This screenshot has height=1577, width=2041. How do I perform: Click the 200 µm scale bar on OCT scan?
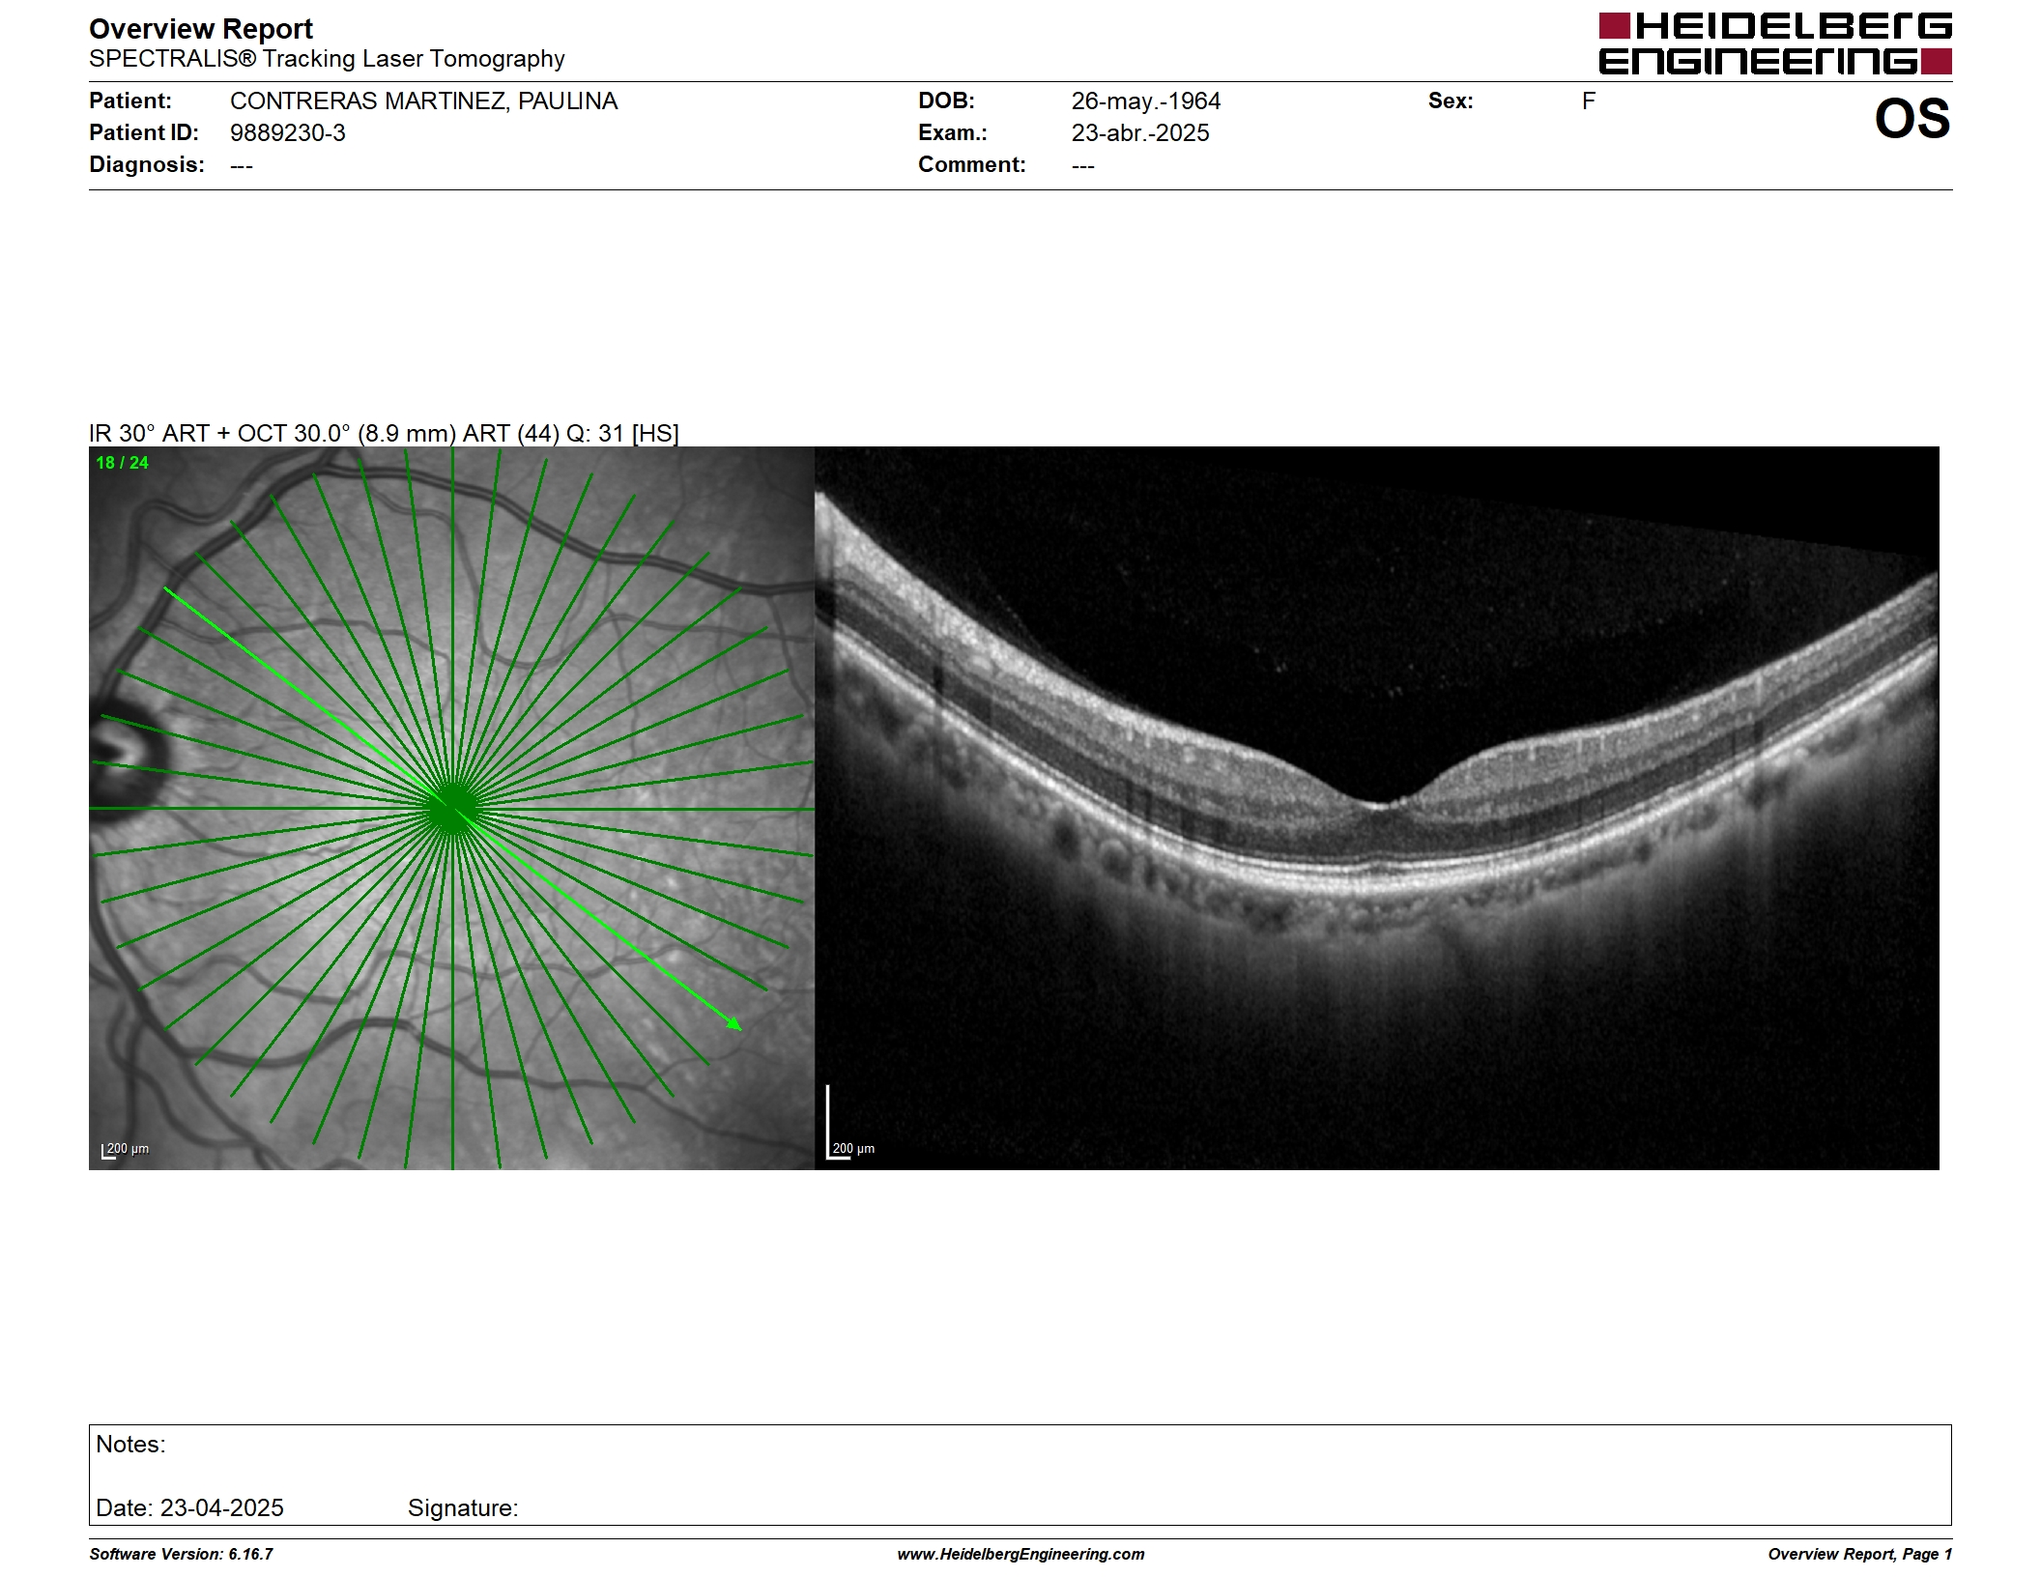point(851,1123)
